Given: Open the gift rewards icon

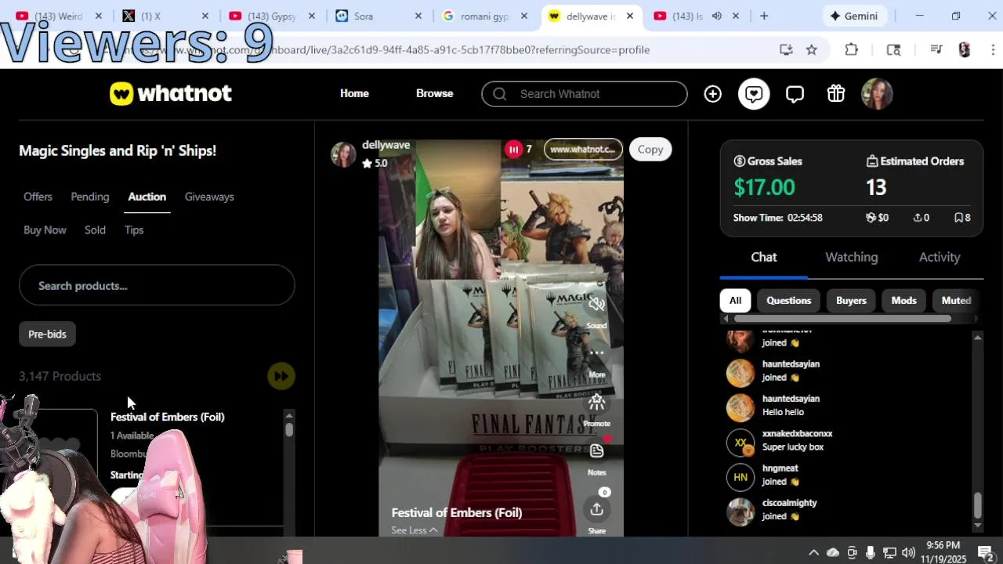Looking at the screenshot, I should click(x=836, y=94).
